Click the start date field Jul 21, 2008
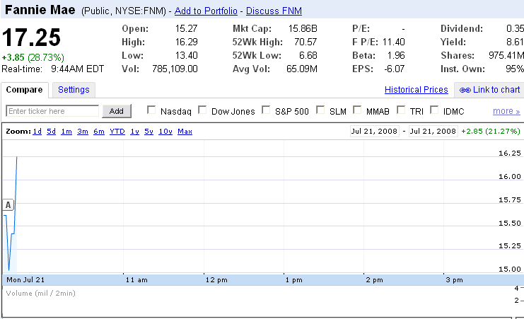The height and width of the screenshot is (319, 524). 374,132
